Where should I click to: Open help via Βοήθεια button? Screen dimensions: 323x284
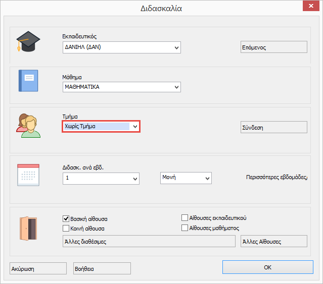pyautogui.click(x=102, y=269)
